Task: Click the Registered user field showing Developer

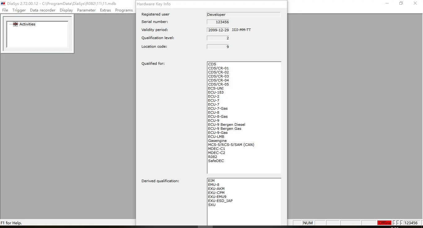Action: 243,15
